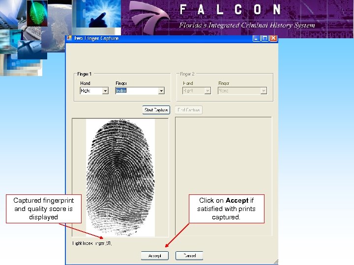Click the window resize grip corner
Viewport: 354px width, 265px height.
[x=276, y=262]
